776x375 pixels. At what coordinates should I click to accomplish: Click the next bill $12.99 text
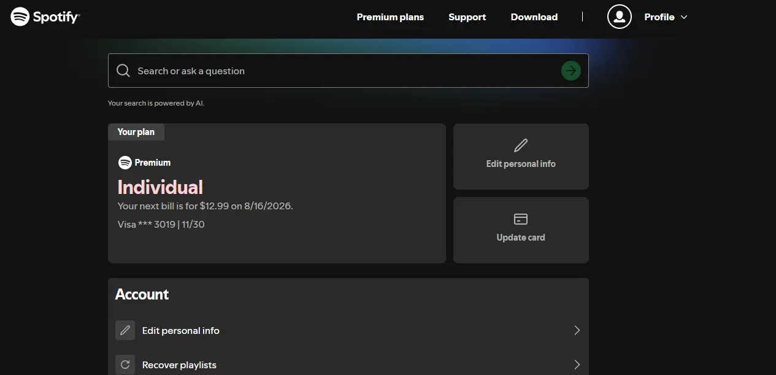click(206, 206)
